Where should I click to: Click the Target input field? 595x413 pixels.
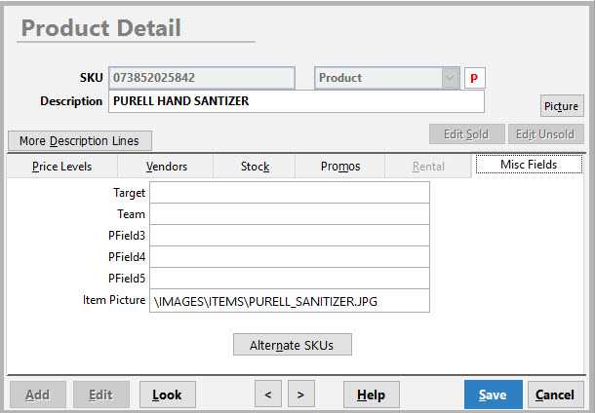(290, 193)
